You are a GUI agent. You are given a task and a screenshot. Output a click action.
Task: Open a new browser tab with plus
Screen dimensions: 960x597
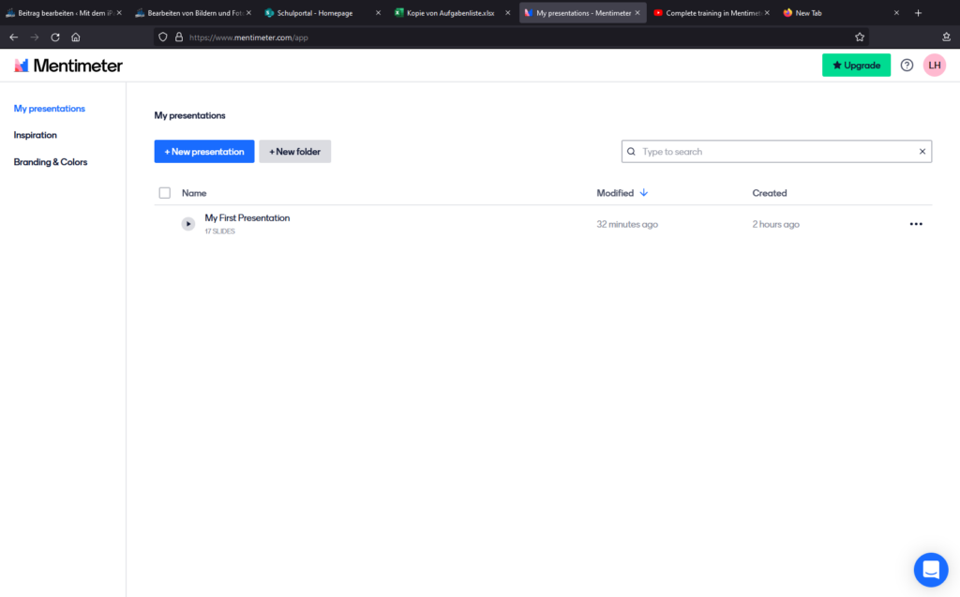click(x=918, y=13)
